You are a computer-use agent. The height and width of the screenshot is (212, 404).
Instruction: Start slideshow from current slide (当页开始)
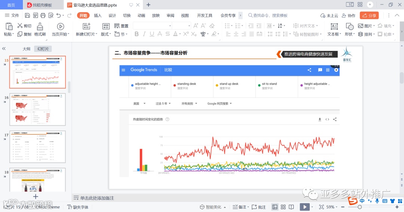click(60, 30)
